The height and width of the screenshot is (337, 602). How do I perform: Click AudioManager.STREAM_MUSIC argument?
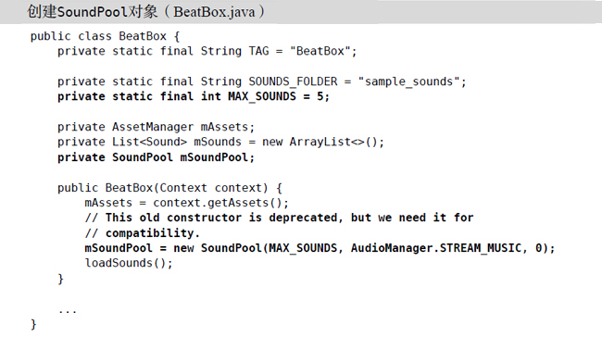[436, 248]
